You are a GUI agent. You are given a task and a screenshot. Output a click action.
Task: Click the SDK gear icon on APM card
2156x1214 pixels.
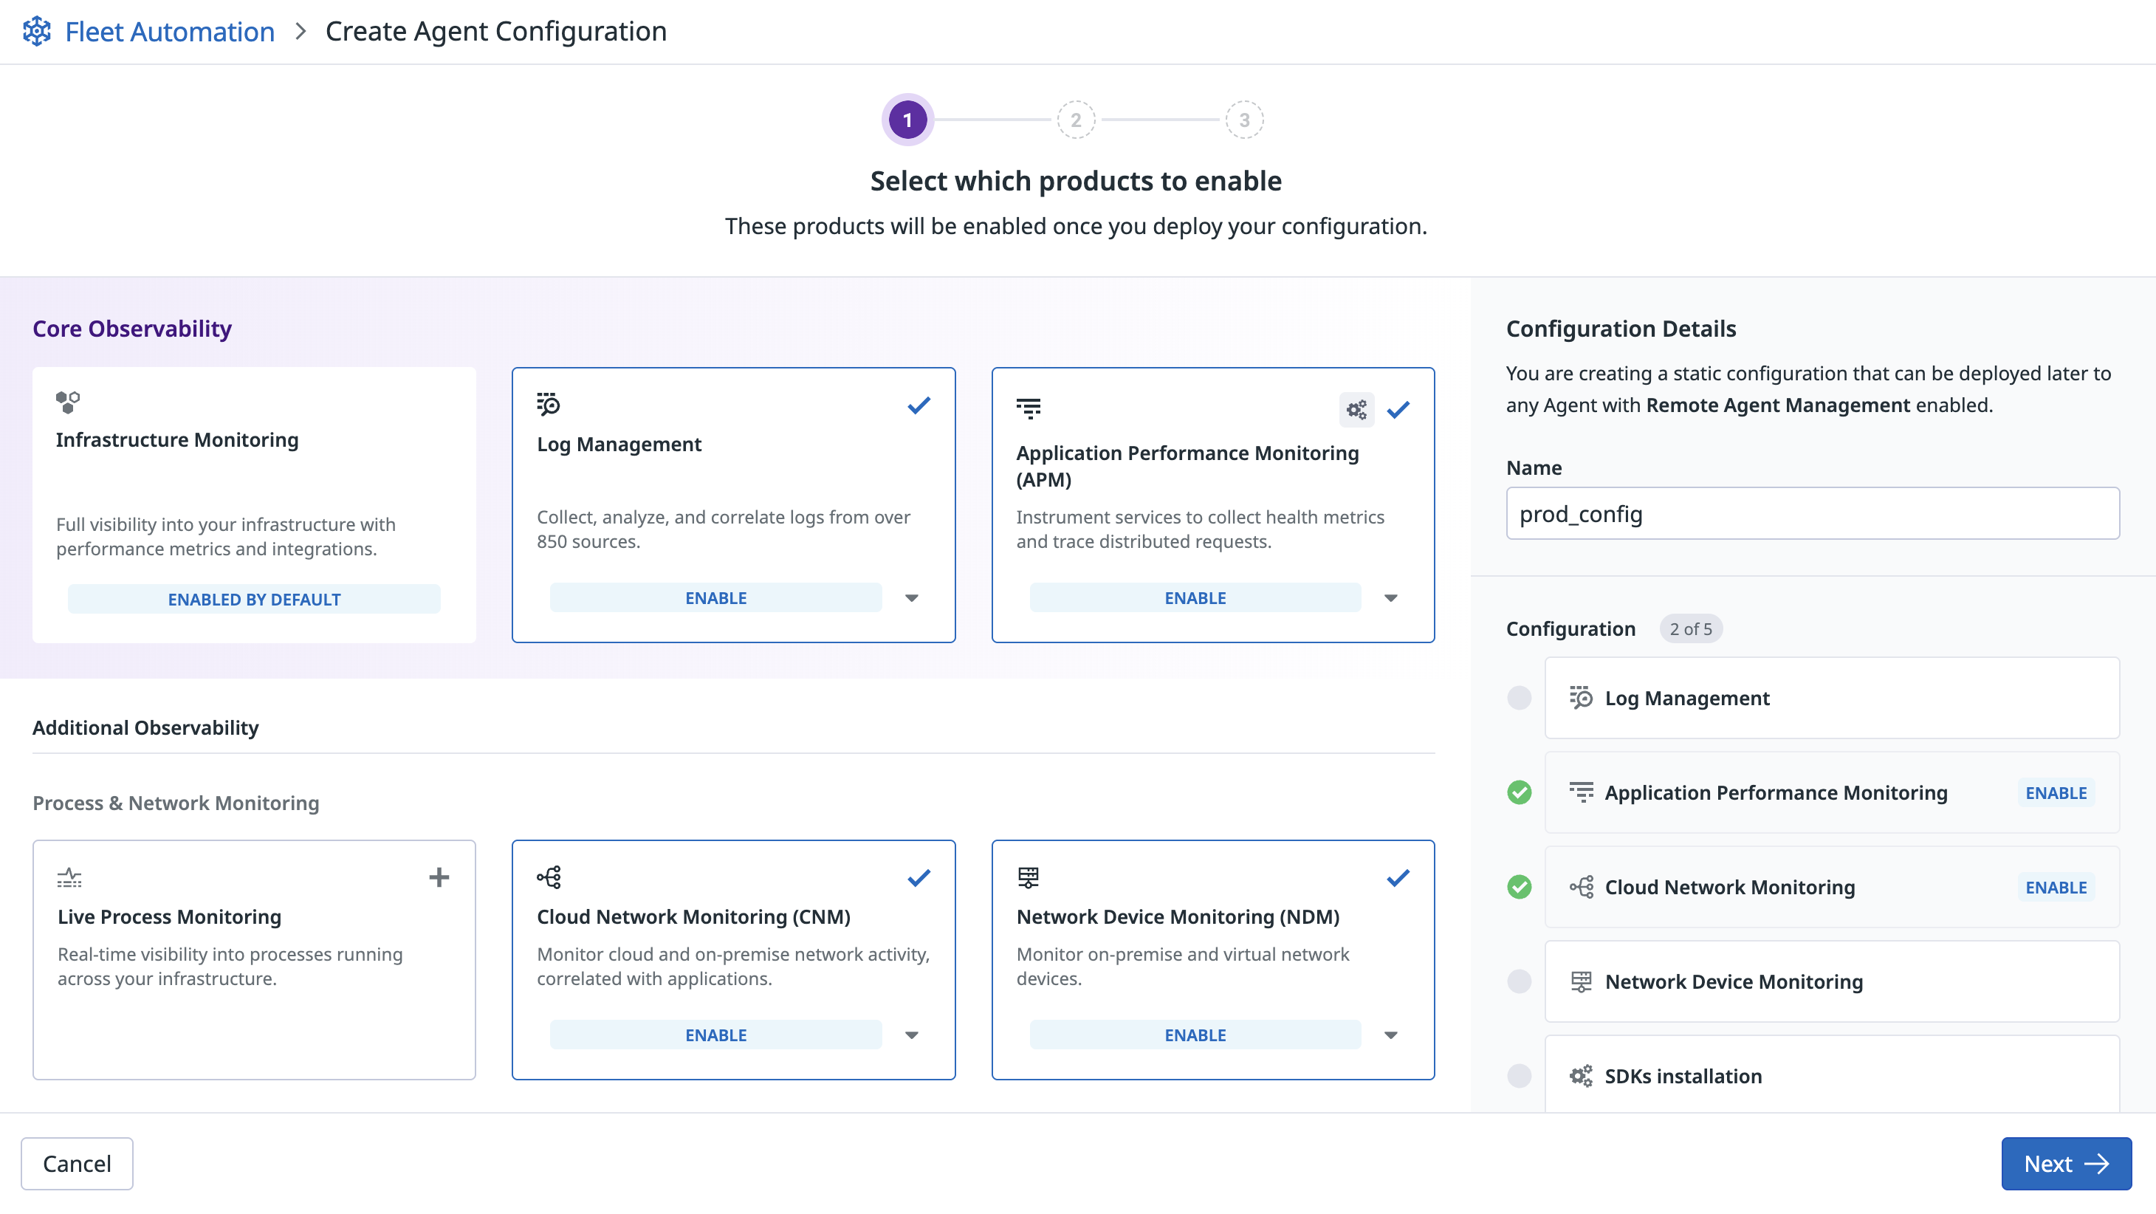(1356, 409)
